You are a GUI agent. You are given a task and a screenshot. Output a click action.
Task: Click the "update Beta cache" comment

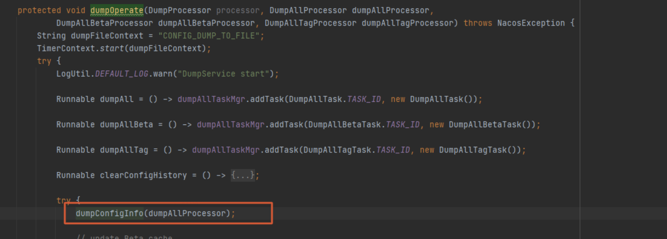point(124,237)
